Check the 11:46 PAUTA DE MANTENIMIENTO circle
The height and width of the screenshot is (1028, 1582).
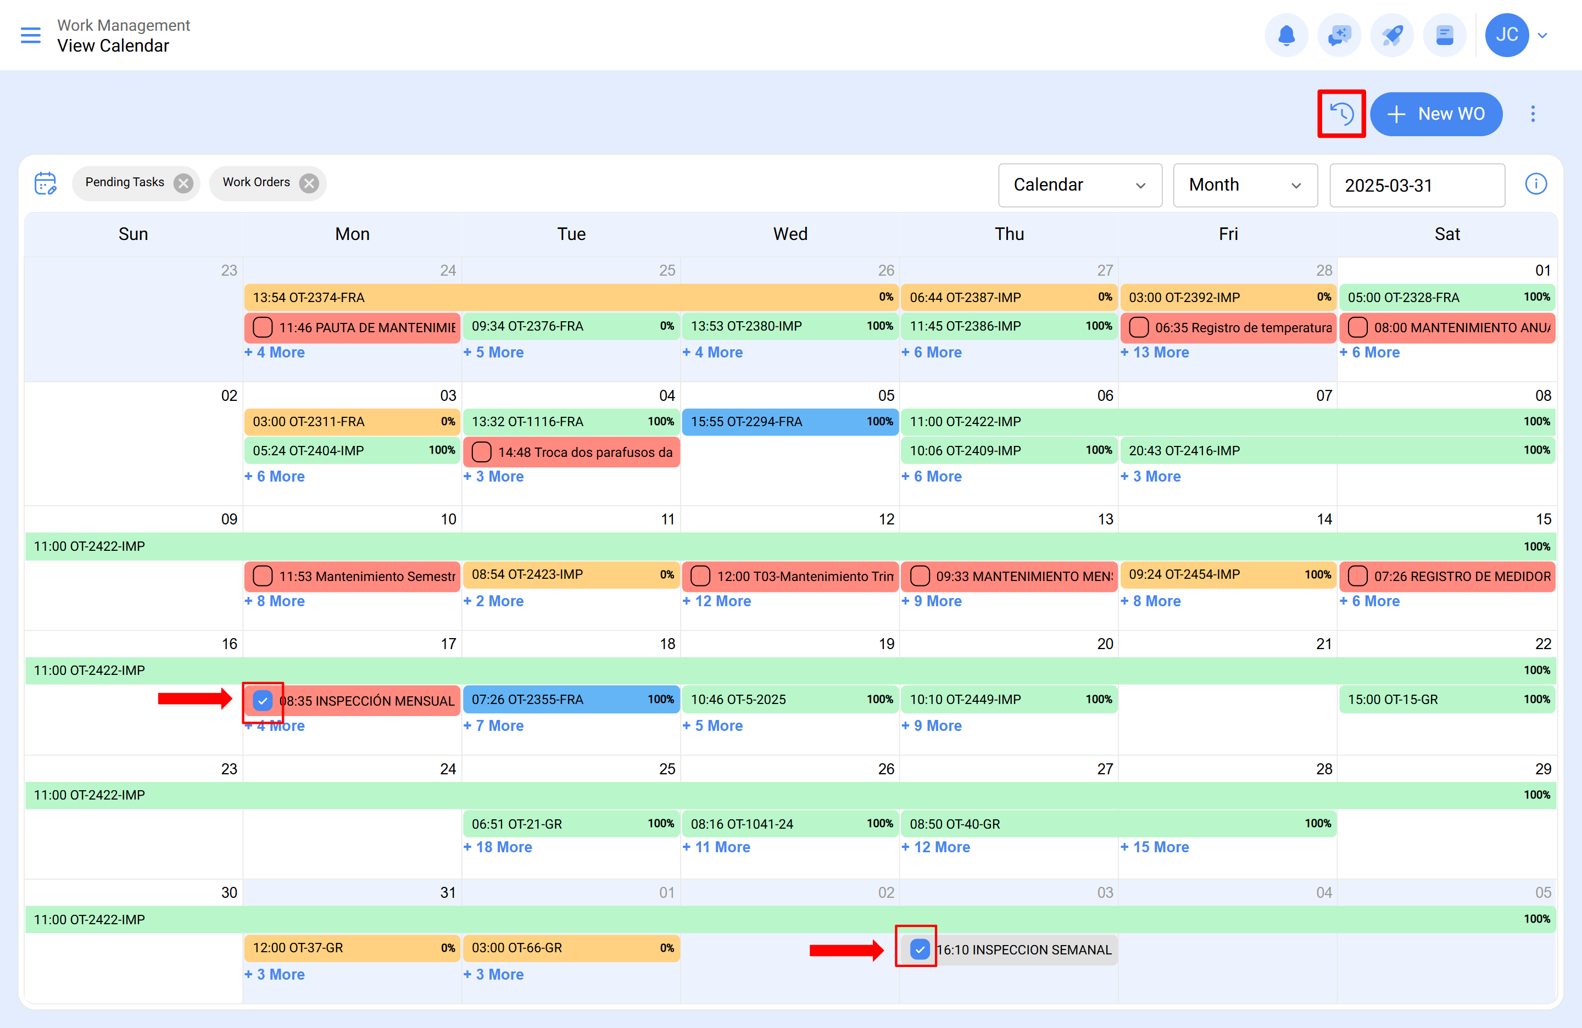click(x=262, y=327)
